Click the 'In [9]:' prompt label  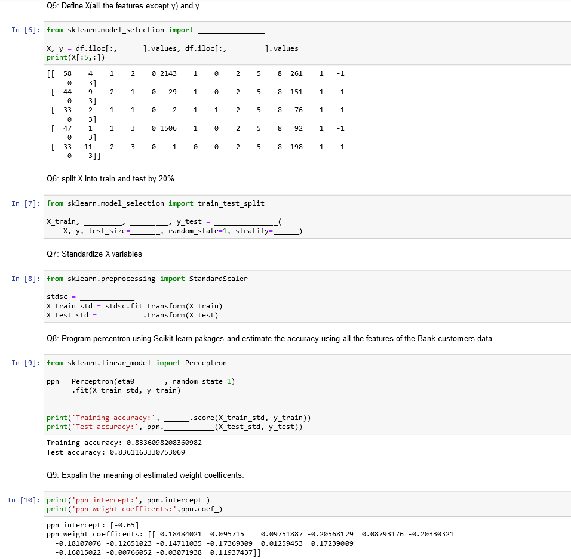(26, 363)
